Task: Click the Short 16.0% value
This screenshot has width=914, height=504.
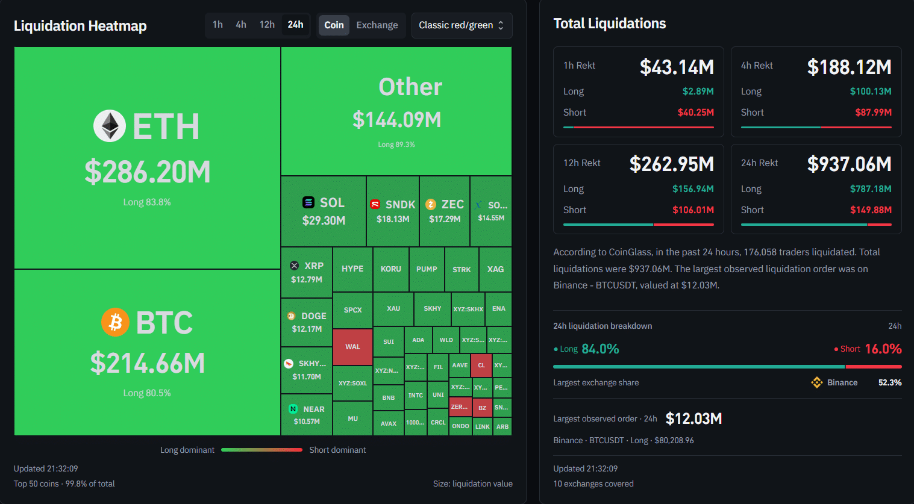Action: tap(883, 349)
